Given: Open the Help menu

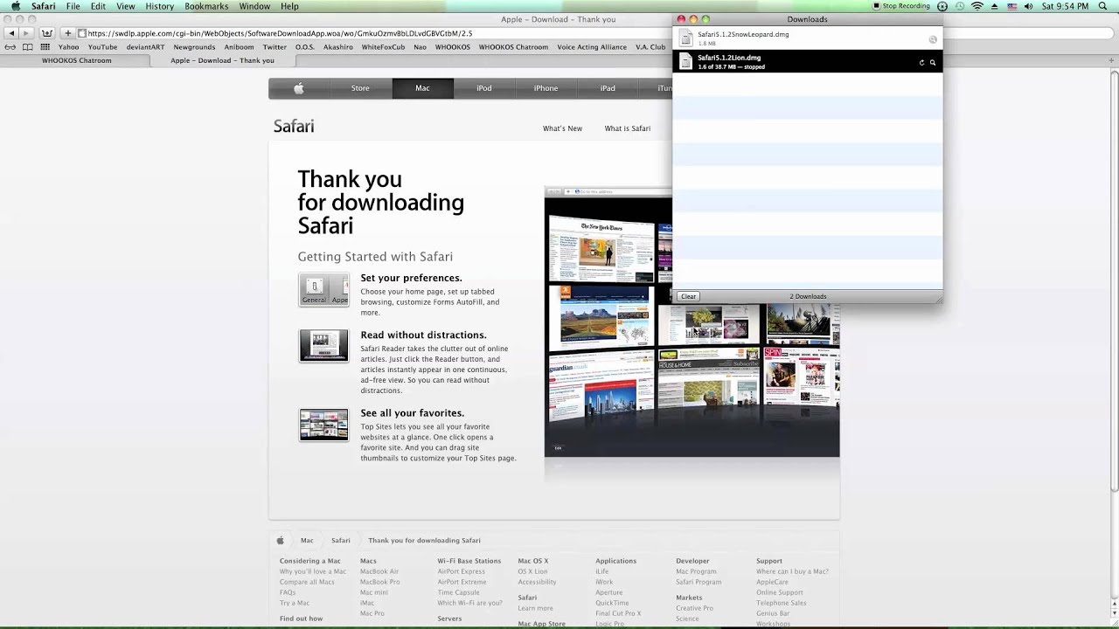Looking at the screenshot, I should click(x=289, y=6).
